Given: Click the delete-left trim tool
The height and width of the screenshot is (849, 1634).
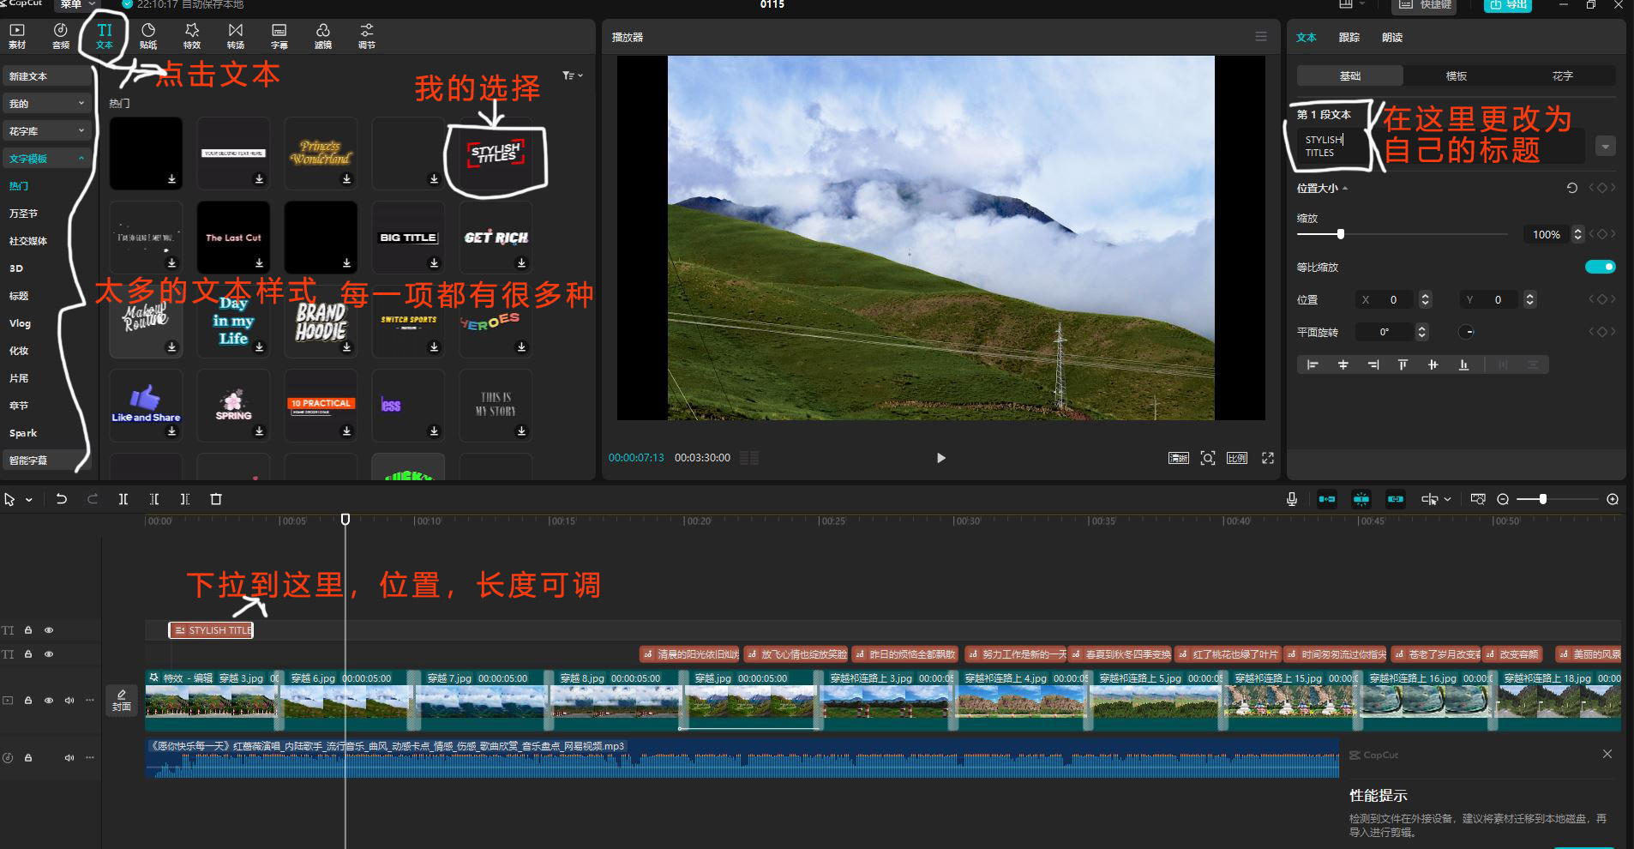Looking at the screenshot, I should (154, 499).
